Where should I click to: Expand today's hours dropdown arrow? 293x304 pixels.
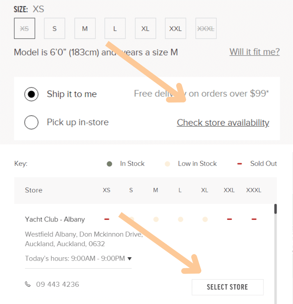(x=129, y=258)
